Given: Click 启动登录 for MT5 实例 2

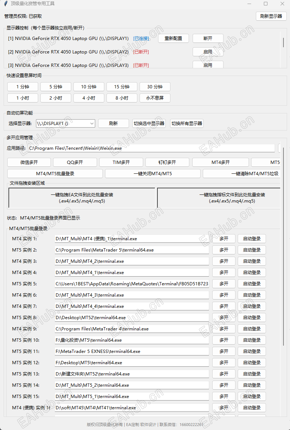Looking at the screenshot, I should pyautogui.click(x=251, y=250).
